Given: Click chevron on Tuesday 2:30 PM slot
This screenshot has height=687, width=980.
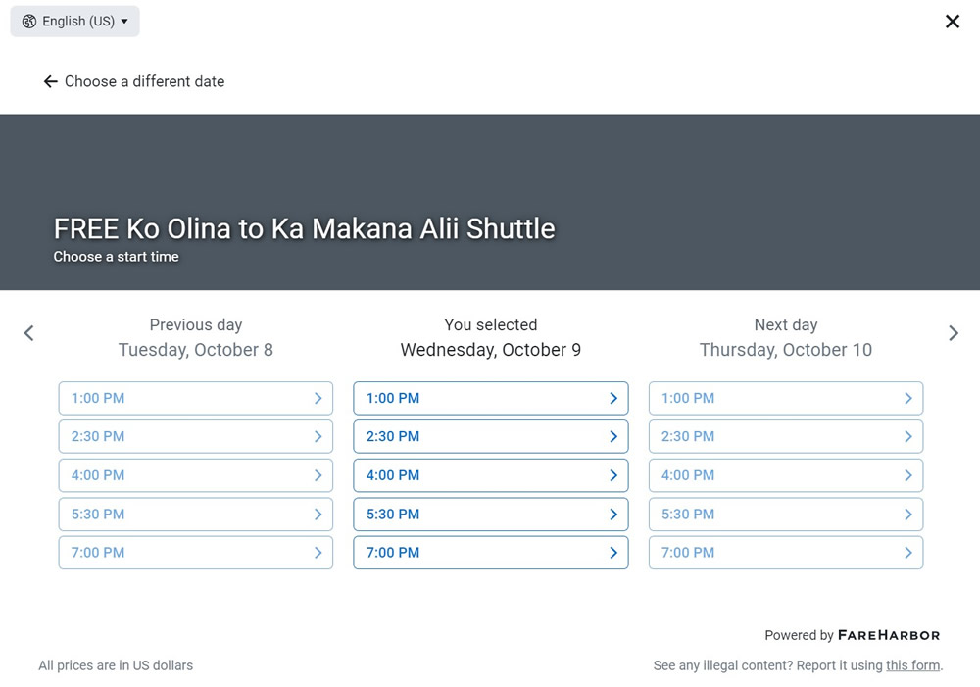Looking at the screenshot, I should 318,436.
